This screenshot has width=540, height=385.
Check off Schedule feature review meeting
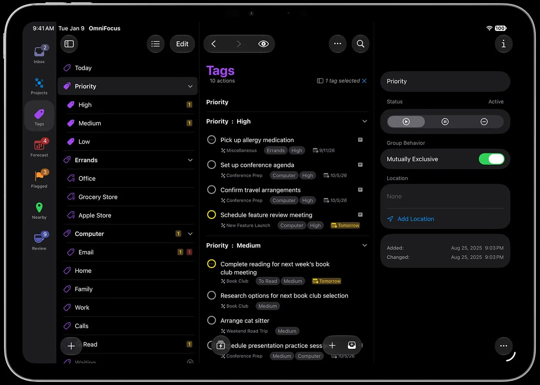click(x=211, y=215)
